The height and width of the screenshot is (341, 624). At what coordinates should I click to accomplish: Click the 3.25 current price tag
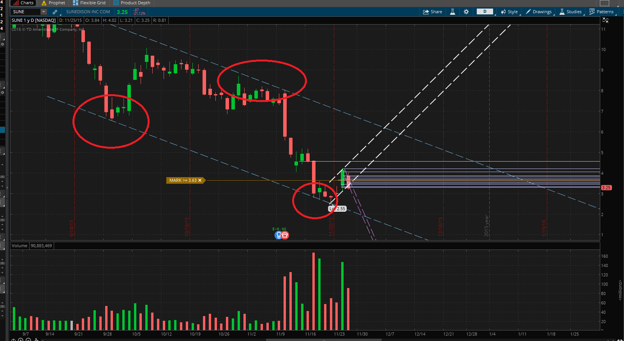tap(606, 188)
